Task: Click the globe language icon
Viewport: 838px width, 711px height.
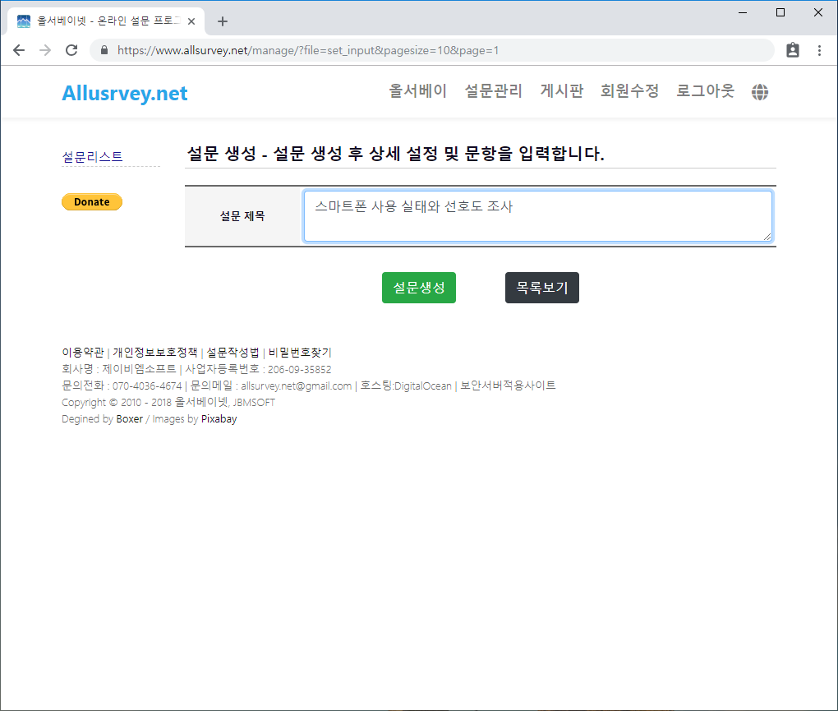Action: [x=760, y=92]
